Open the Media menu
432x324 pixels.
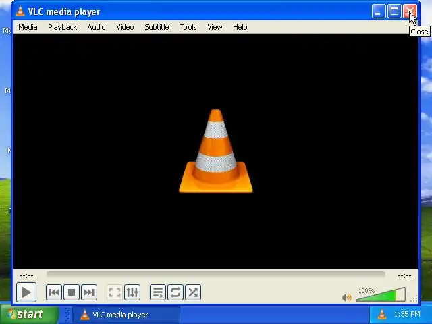(28, 27)
